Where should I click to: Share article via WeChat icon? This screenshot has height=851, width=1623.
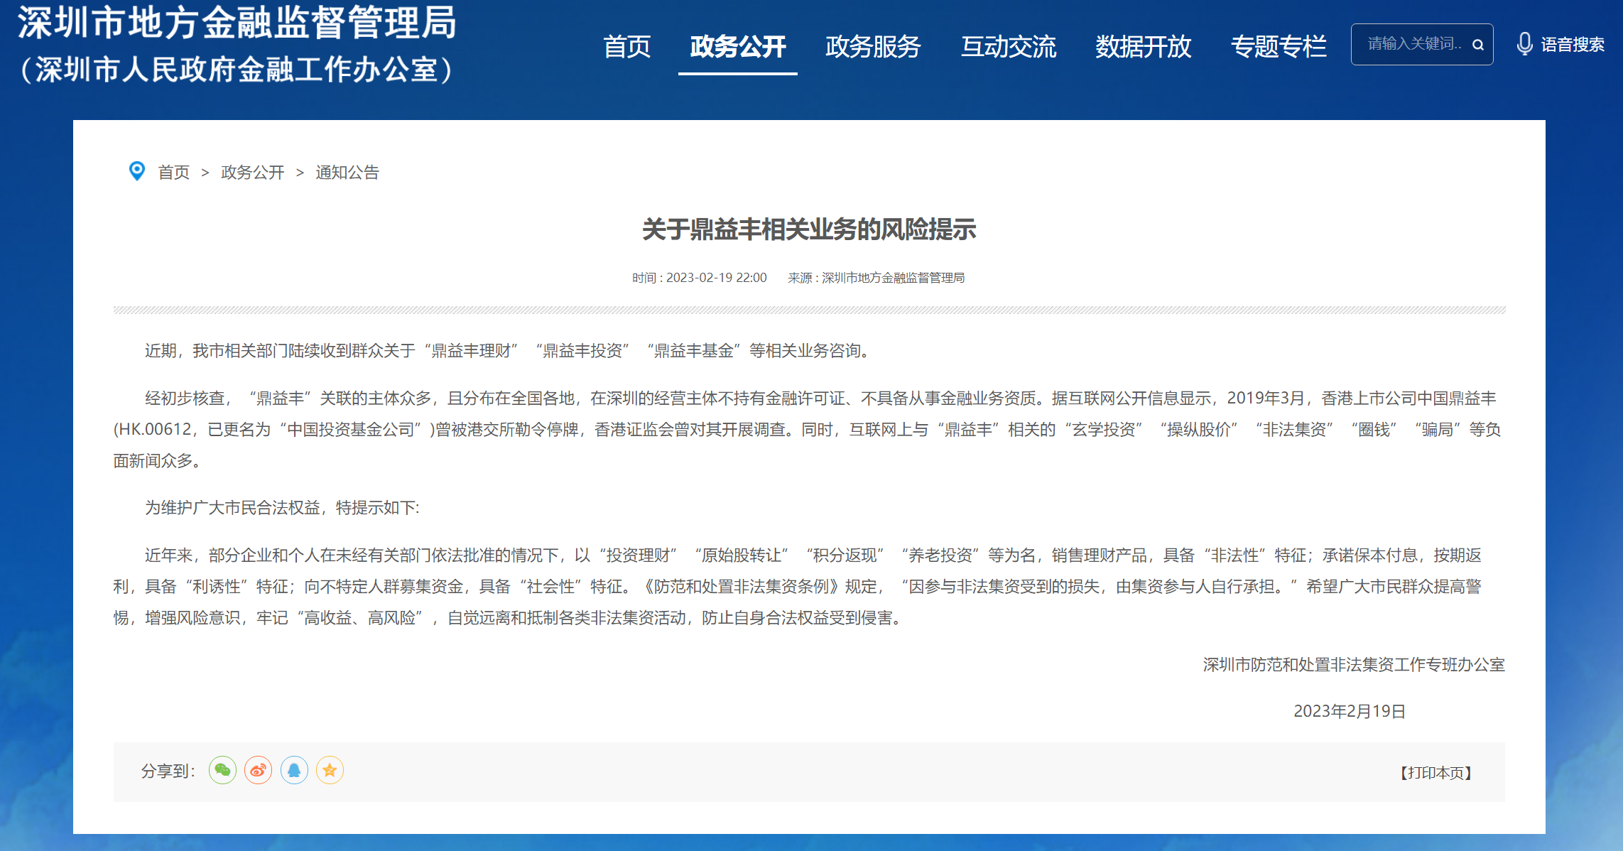pyautogui.click(x=222, y=770)
